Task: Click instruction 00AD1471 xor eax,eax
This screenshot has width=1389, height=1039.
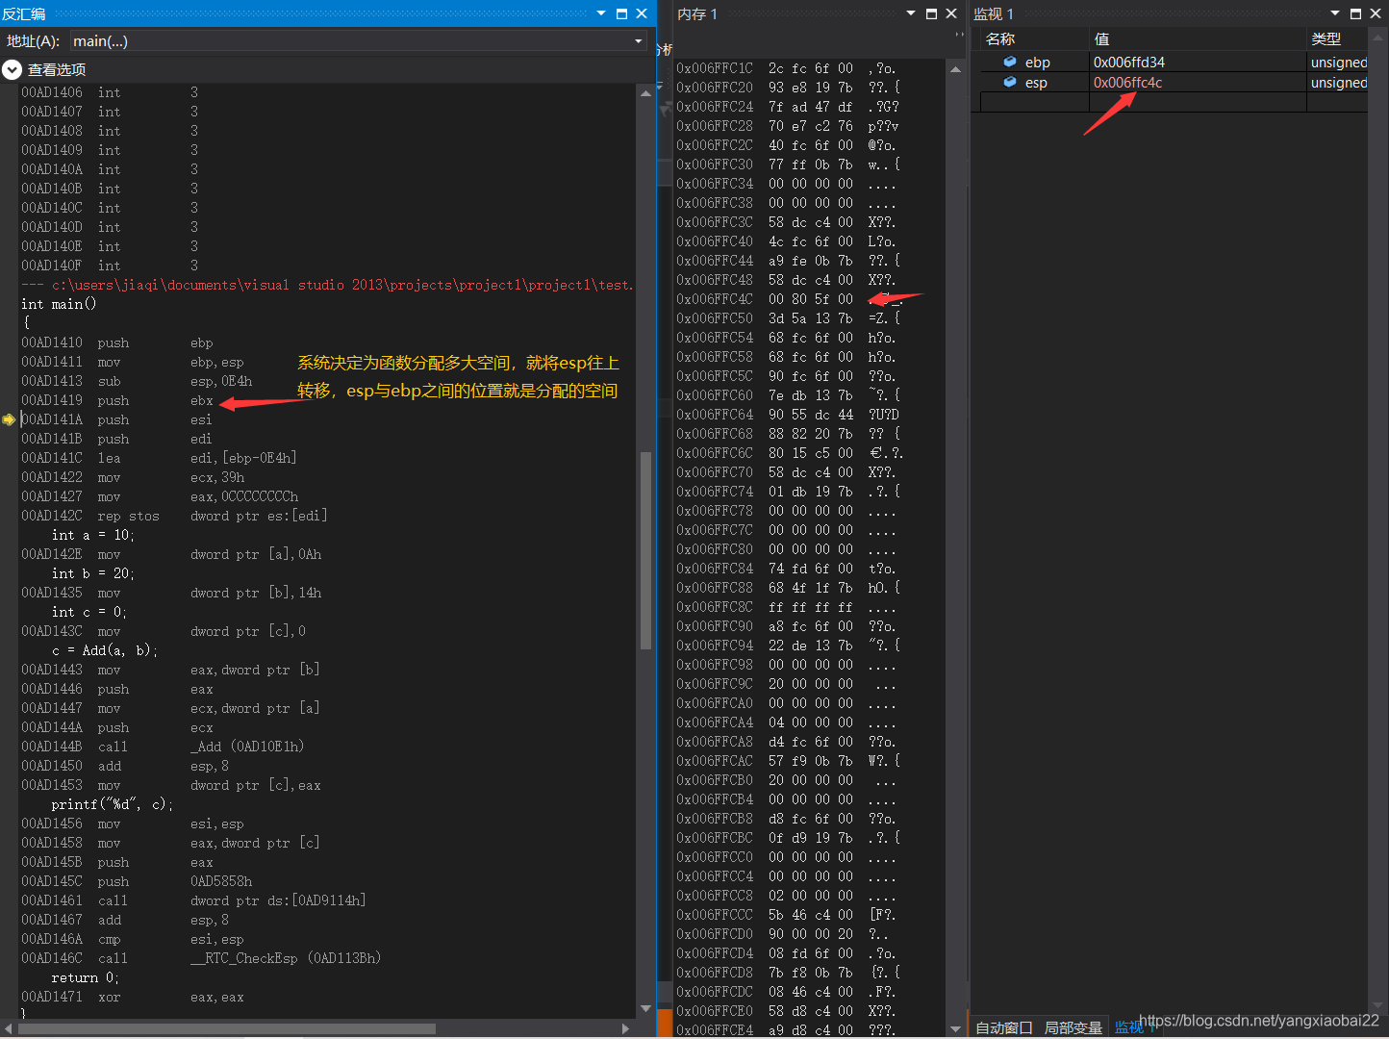Action: 133,997
